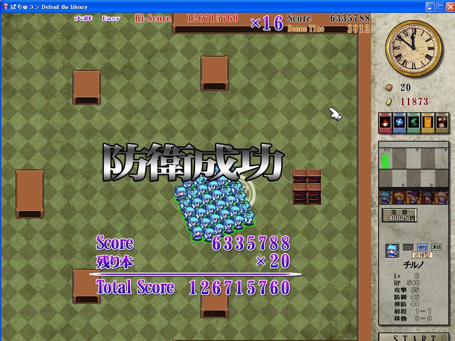This screenshot has height=341, width=455.
Task: Click the game icon in the title bar
Action: pos(5,6)
